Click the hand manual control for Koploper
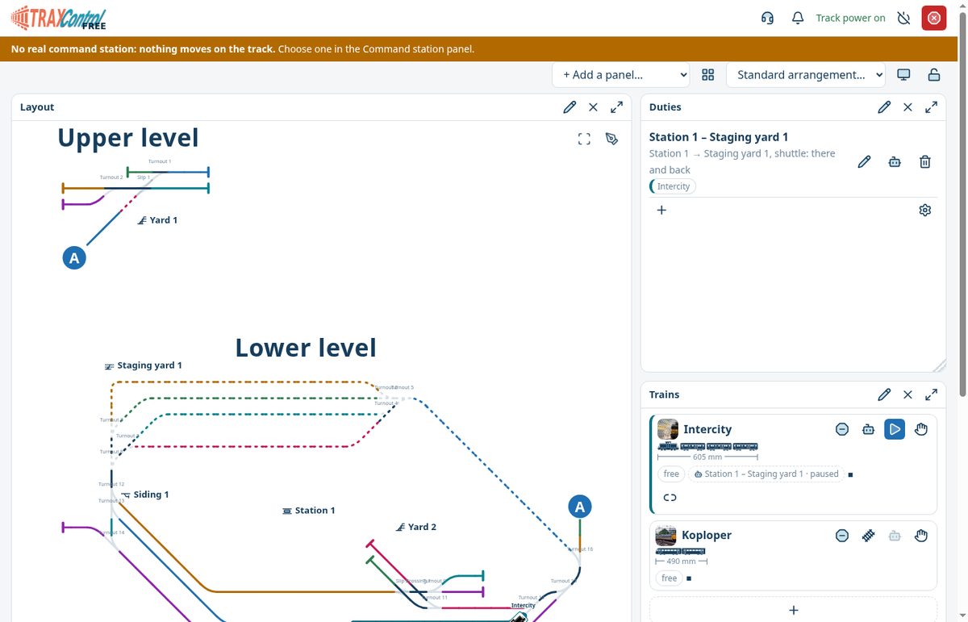 click(921, 535)
